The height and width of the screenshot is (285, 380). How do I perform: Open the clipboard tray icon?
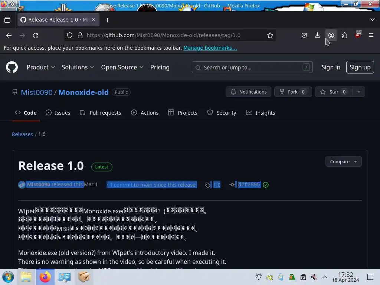tap(303, 277)
